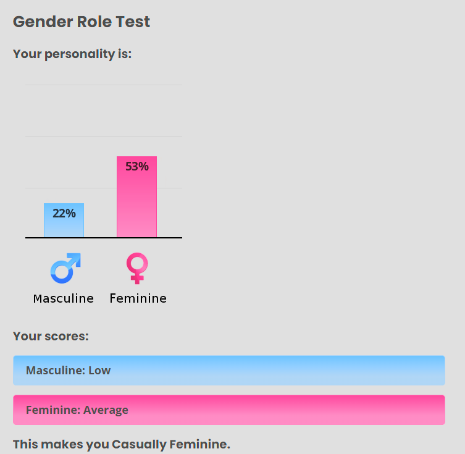This screenshot has height=454, width=465.
Task: Click the Feminine: Average score banner
Action: 229,410
